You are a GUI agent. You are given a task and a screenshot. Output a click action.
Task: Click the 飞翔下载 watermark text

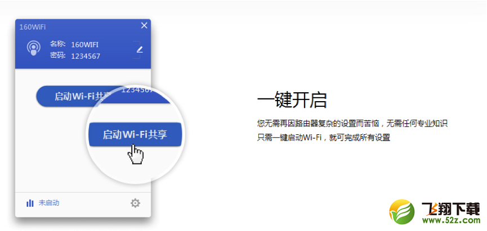450,209
